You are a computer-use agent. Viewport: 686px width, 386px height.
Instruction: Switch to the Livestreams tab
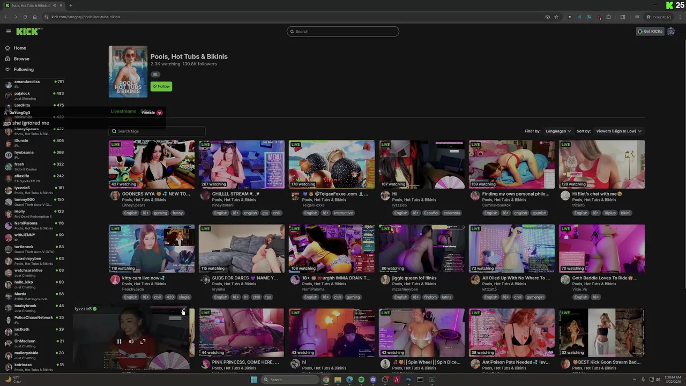(123, 112)
